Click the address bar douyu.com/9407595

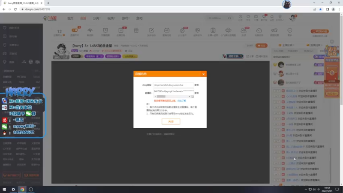point(37,9)
